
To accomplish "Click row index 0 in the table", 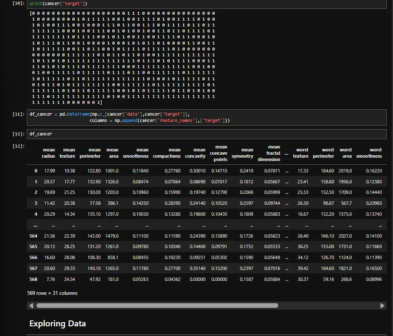I will [x=36, y=171].
